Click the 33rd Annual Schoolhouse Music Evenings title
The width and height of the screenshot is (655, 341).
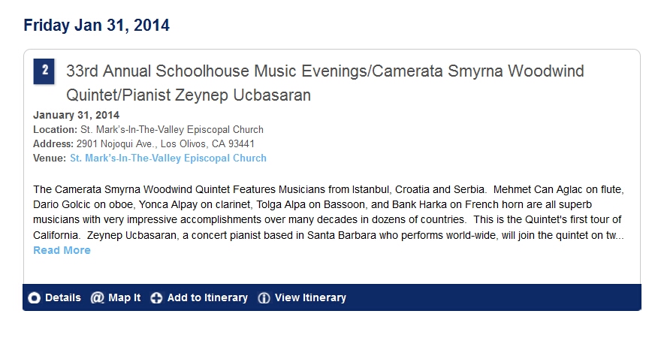(x=325, y=83)
